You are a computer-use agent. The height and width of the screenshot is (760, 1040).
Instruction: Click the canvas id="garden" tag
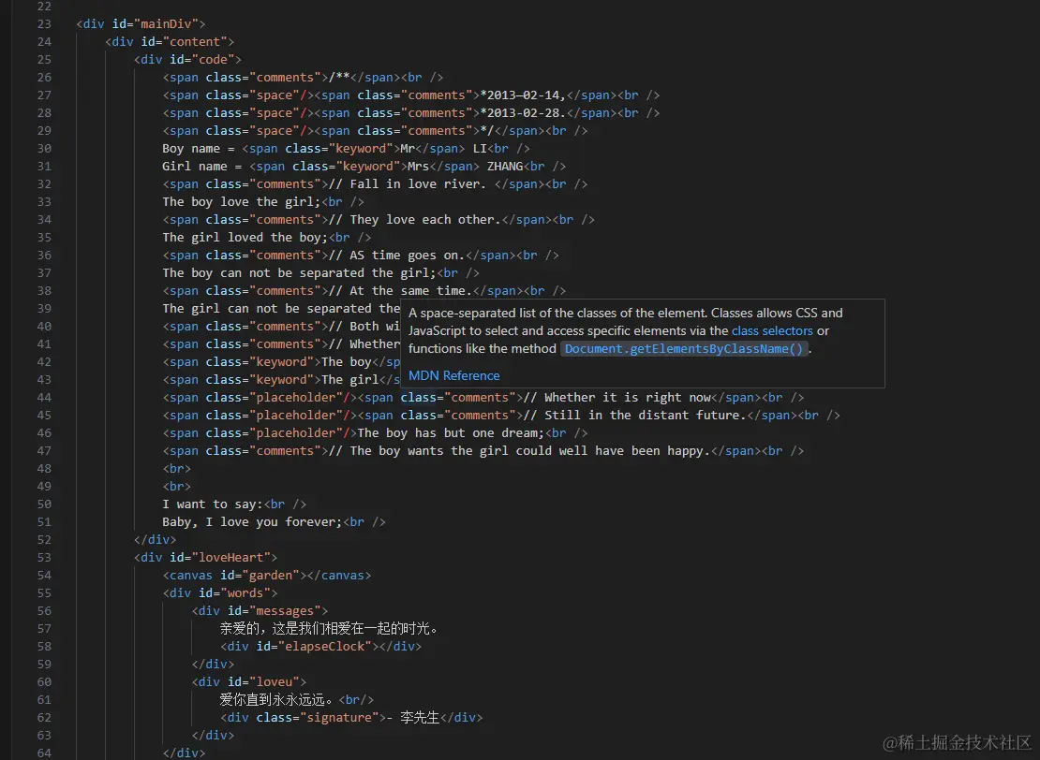click(267, 575)
